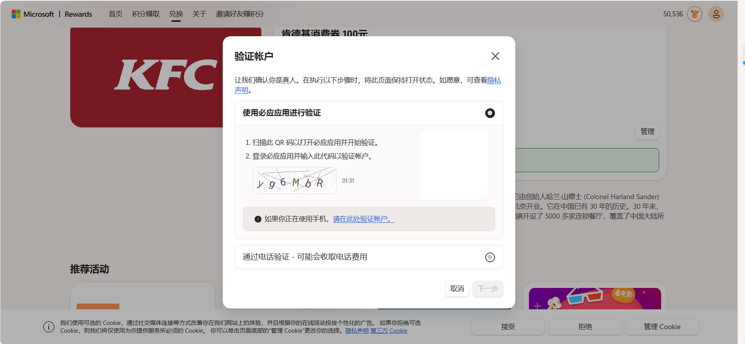Open the 请在此处验证帐户 link
The image size is (745, 344).
coord(364,219)
